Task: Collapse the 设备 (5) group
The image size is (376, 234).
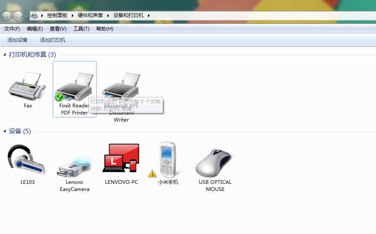Action: coord(5,131)
